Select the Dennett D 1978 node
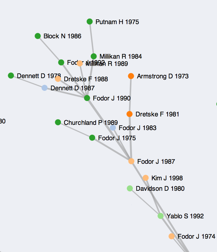The image size is (217, 252). click(11, 76)
